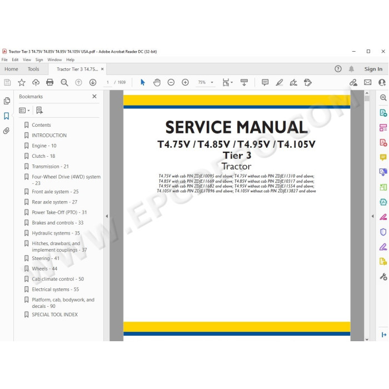Go to Electrical systems - 55 bookmark
This screenshot has width=389, height=389.
pyautogui.click(x=56, y=290)
